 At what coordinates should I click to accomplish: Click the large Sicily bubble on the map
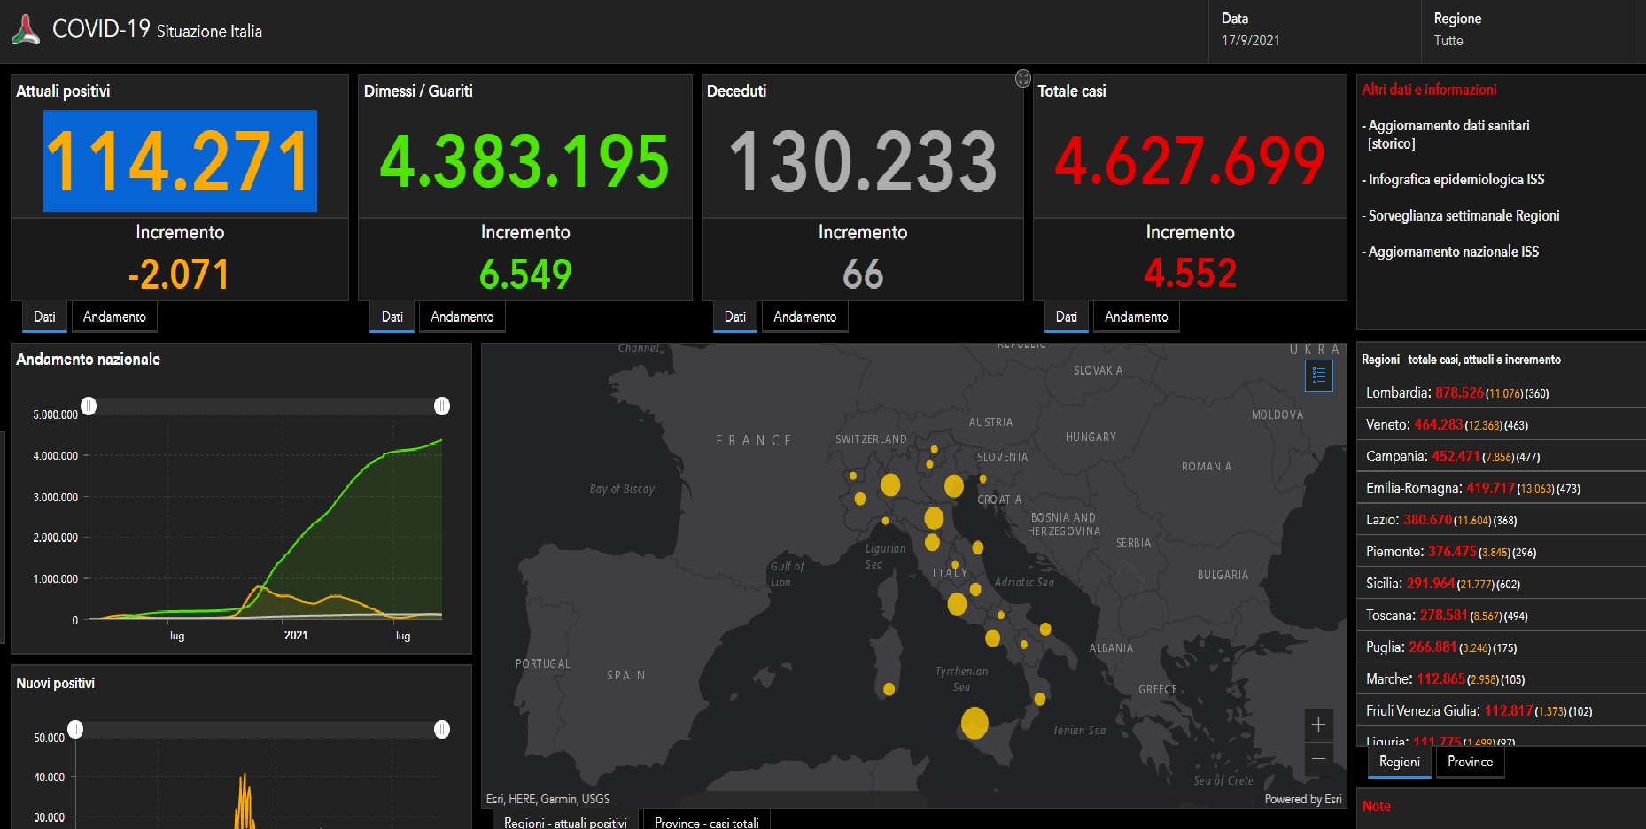(974, 723)
